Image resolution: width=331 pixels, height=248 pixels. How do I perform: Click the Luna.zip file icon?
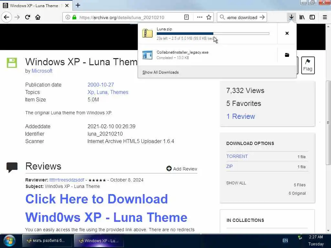(147, 33)
